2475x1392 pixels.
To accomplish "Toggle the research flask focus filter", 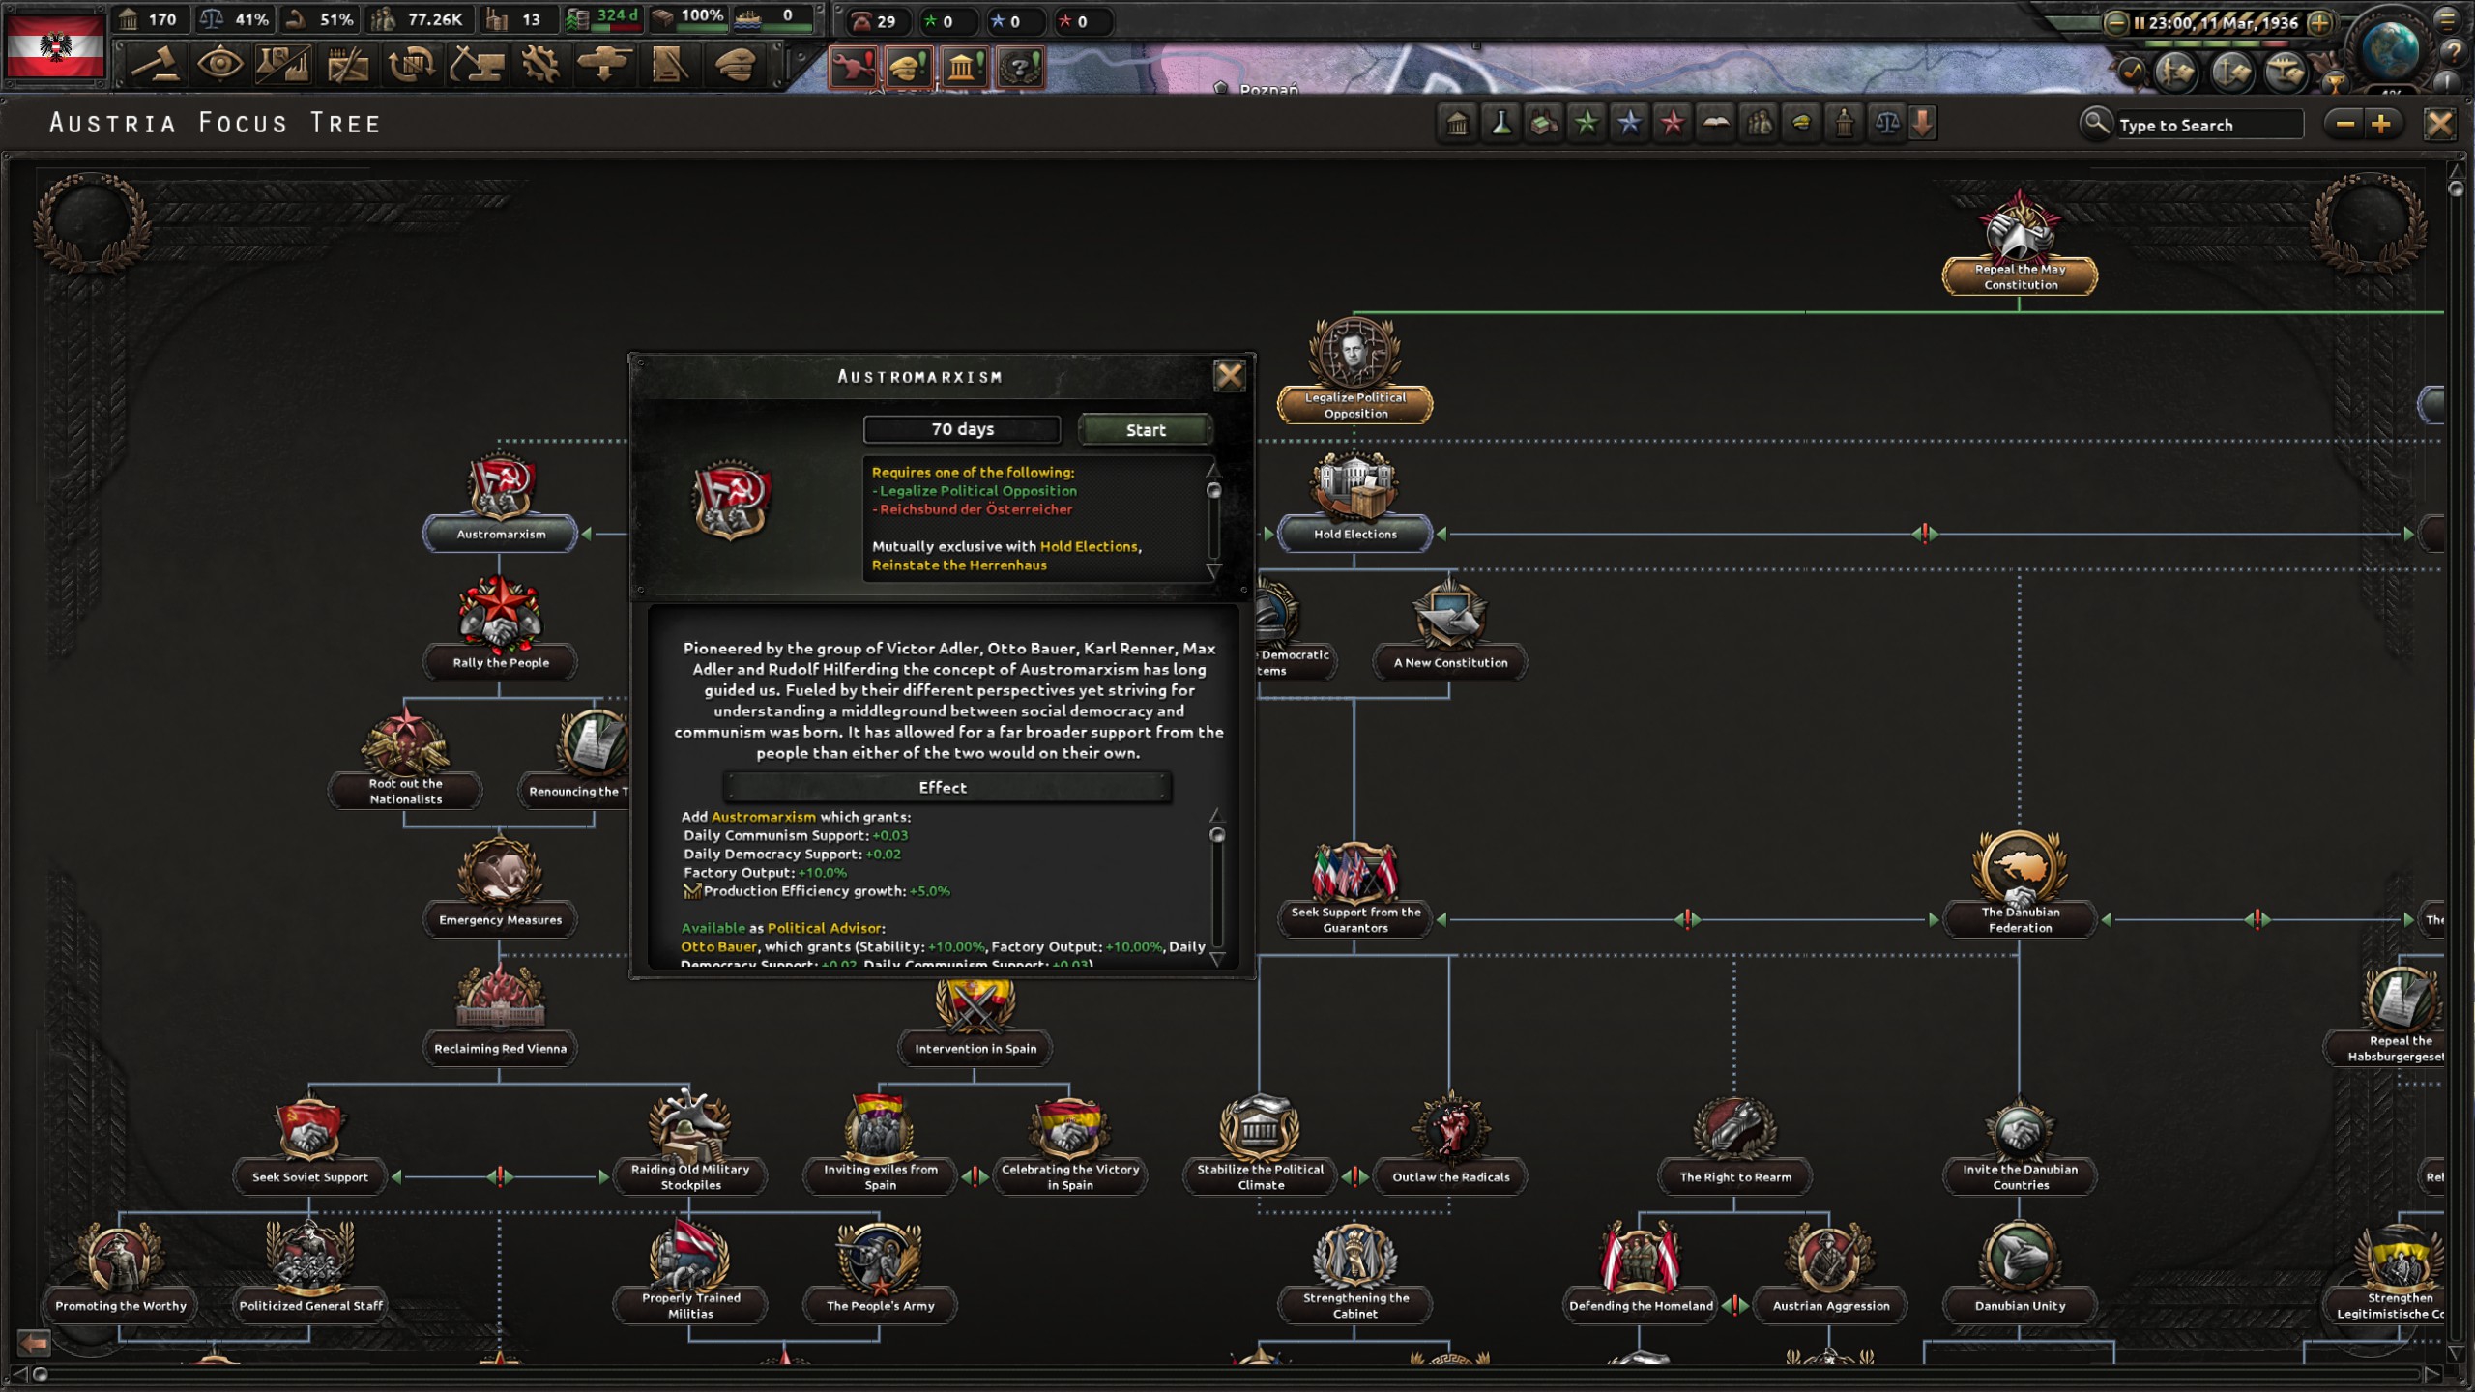I will coord(1500,123).
